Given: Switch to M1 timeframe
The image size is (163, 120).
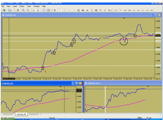Looking at the screenshot, I should [116, 10].
